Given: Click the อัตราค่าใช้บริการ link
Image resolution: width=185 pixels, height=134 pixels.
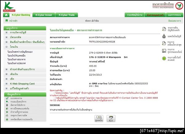Looking at the screenshot, I should [18, 105].
